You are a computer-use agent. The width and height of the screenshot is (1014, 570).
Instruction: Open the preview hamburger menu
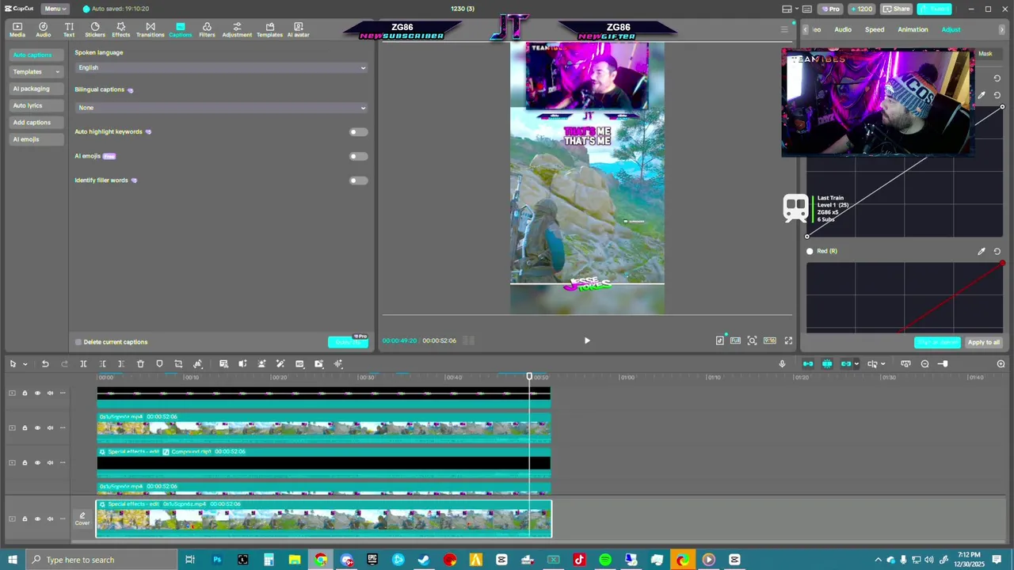coord(784,30)
